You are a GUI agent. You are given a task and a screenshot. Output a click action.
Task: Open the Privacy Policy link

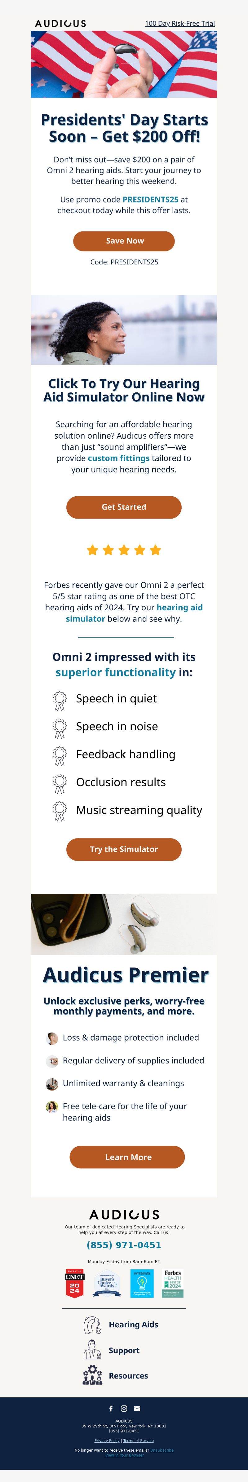point(107,1440)
